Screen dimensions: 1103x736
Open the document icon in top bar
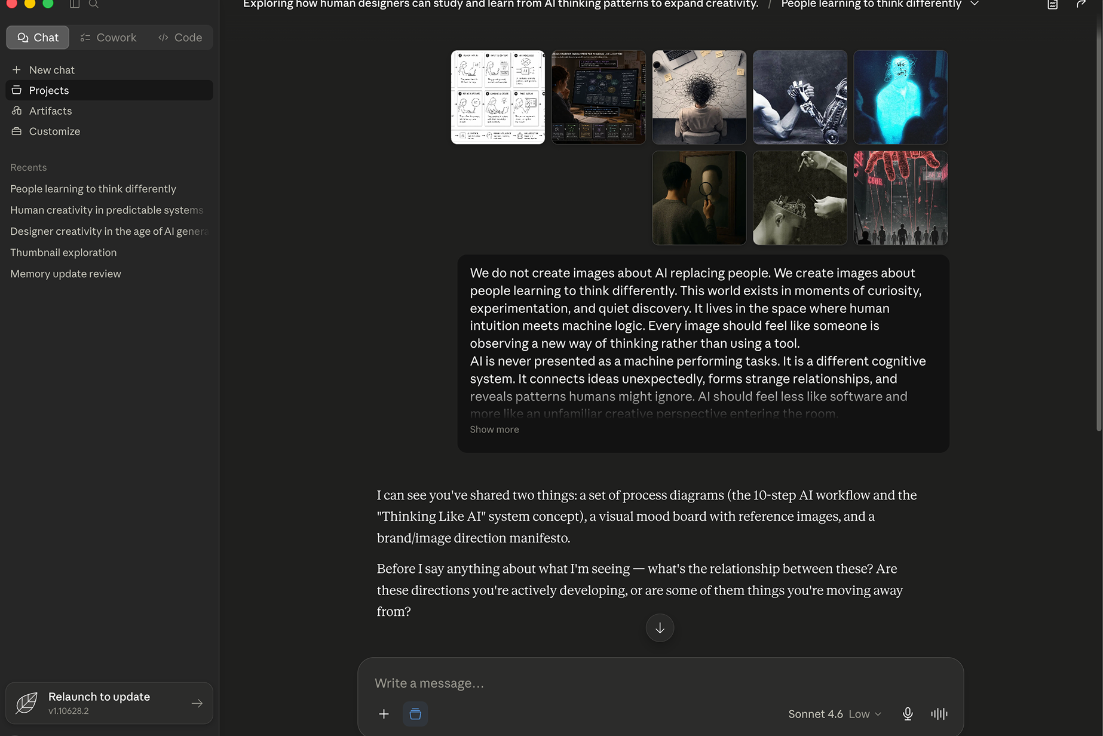click(1053, 4)
